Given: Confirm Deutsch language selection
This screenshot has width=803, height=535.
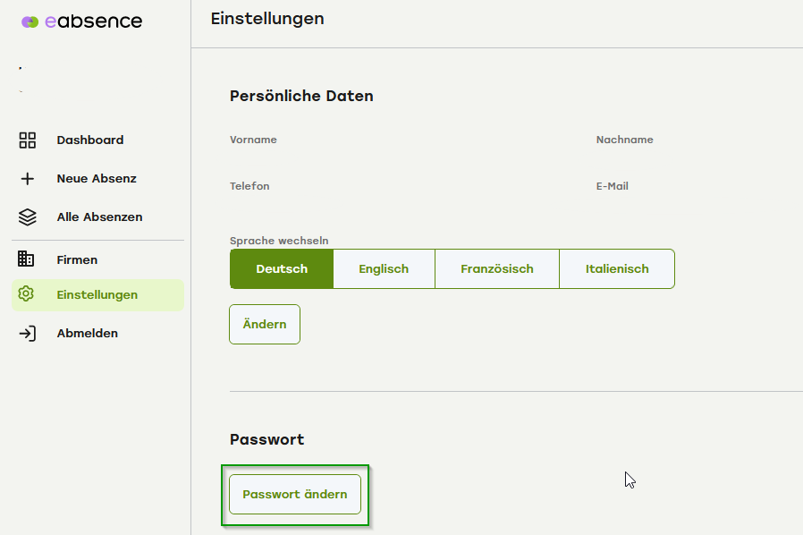Looking at the screenshot, I should click(281, 268).
